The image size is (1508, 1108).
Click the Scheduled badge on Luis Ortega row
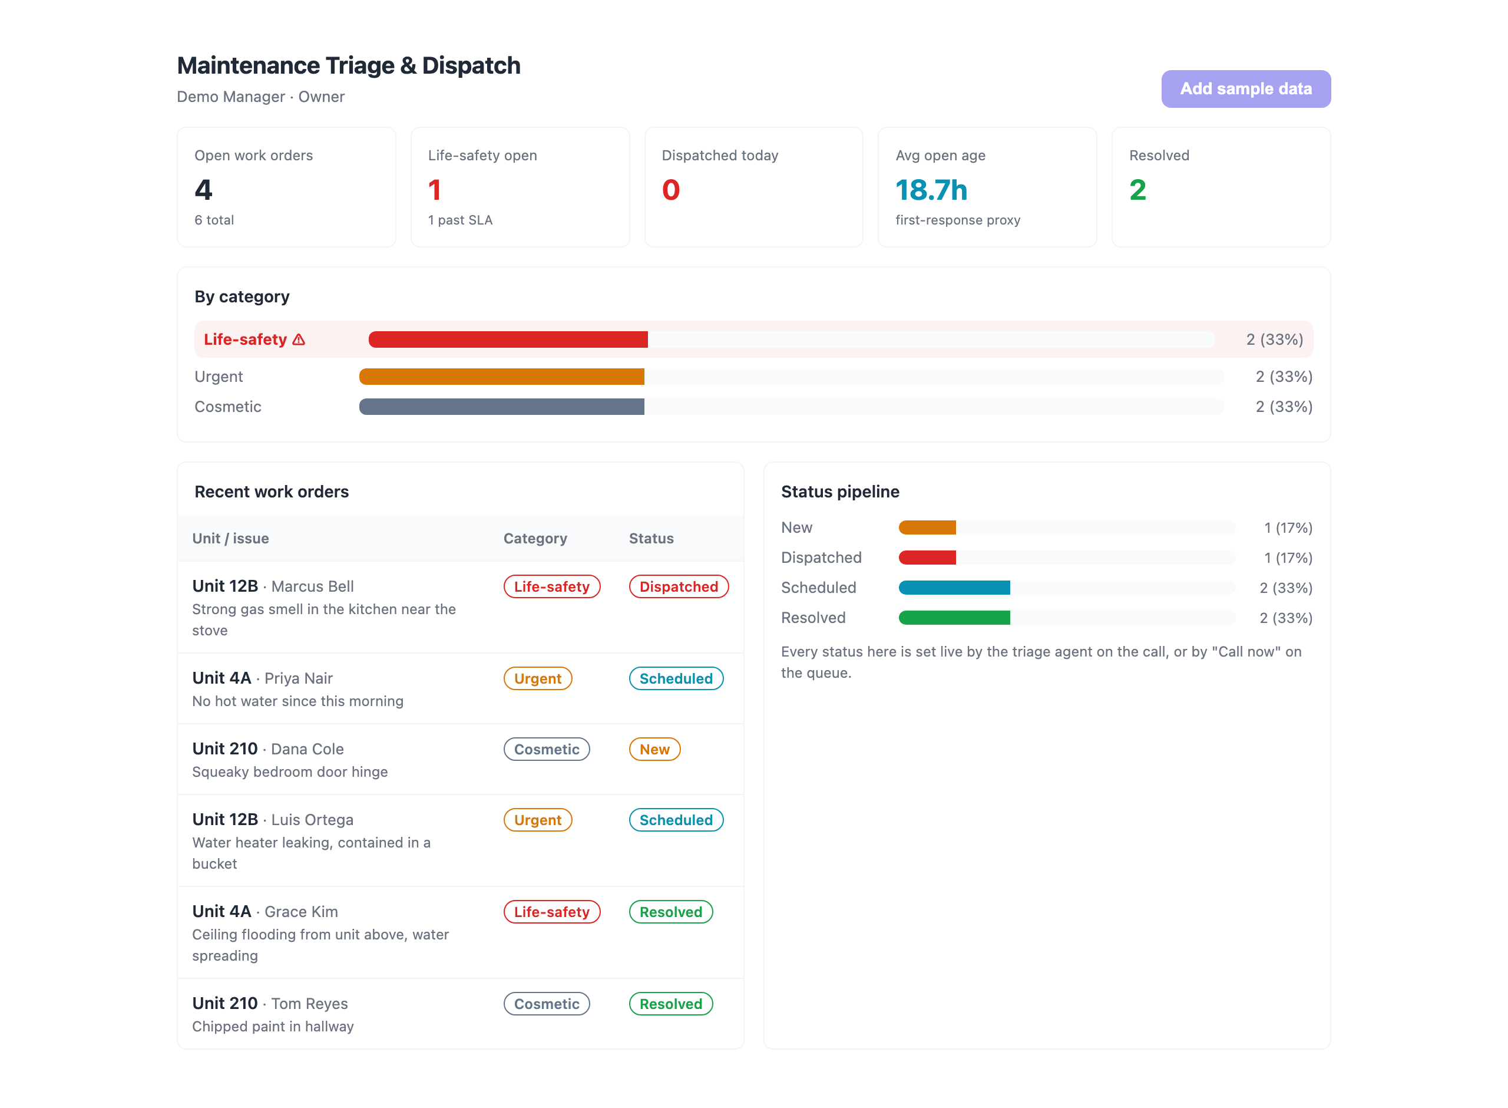[676, 820]
